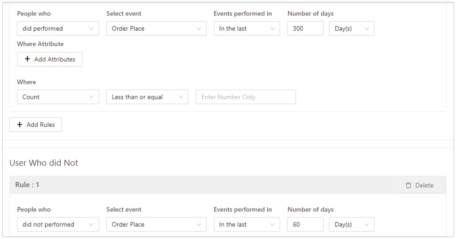Click the Number of days field showing 60

[305, 224]
